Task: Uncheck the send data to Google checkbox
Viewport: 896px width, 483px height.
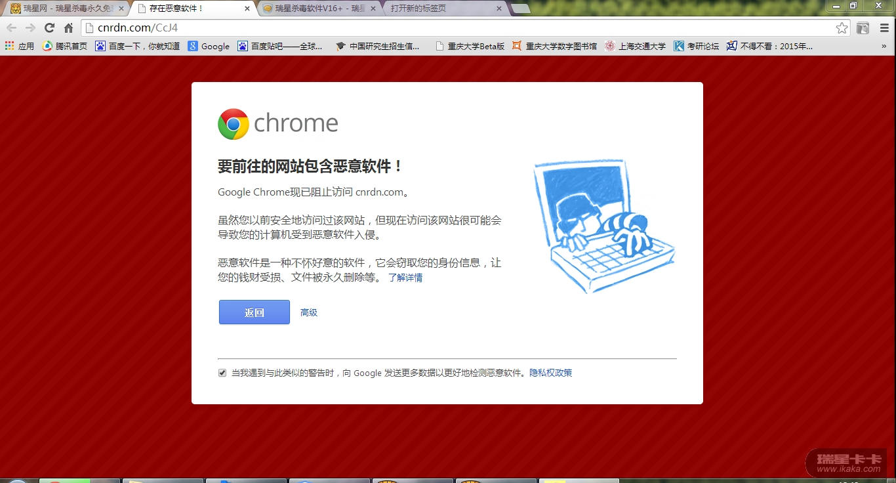Action: pyautogui.click(x=222, y=373)
